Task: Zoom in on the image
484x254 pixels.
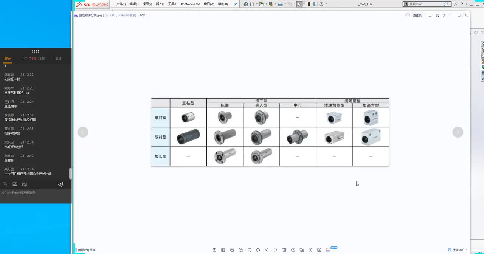Action: (x=232, y=250)
